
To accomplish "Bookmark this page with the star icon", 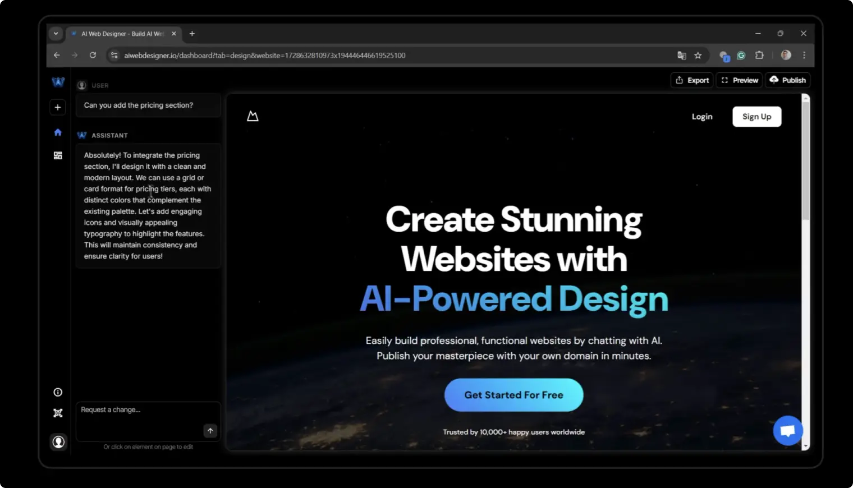I will point(698,56).
